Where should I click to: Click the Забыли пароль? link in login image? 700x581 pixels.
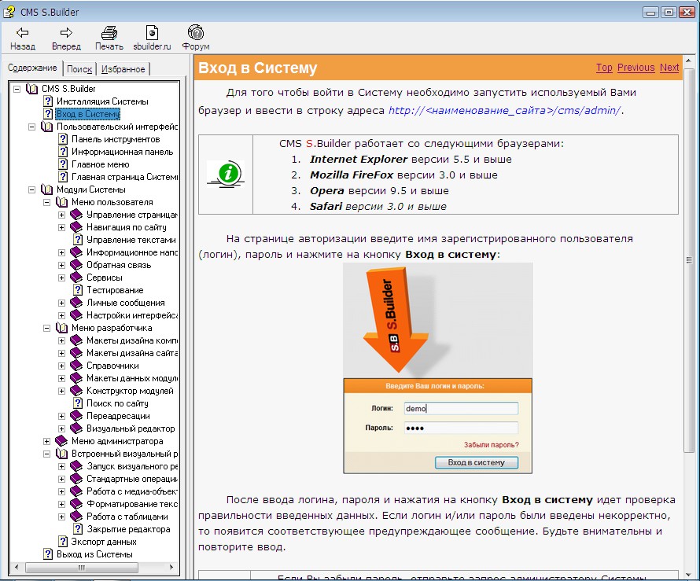[491, 445]
